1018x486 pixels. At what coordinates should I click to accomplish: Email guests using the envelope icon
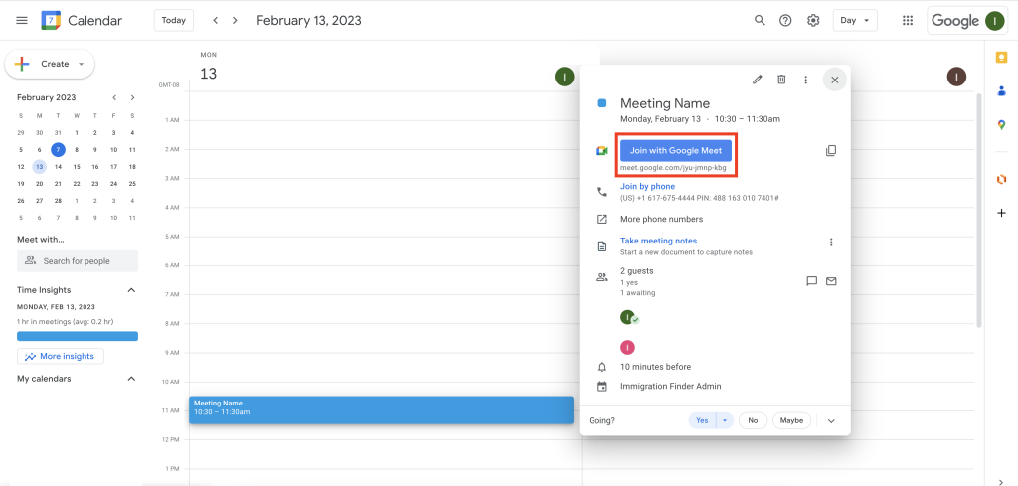pos(831,281)
